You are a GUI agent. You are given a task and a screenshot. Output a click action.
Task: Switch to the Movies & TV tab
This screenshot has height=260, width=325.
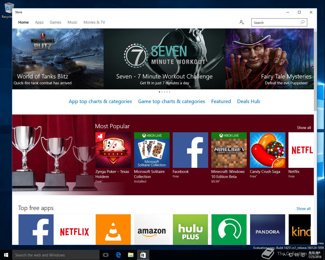(x=94, y=22)
